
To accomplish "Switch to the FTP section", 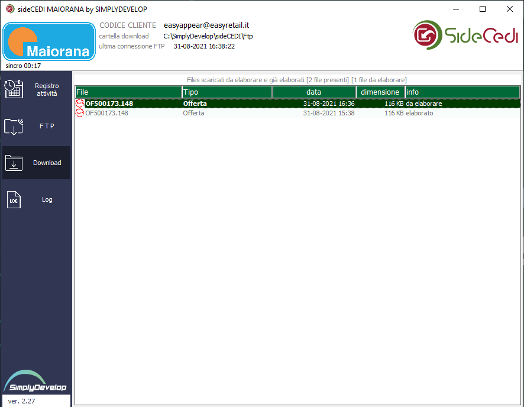I will [47, 126].
